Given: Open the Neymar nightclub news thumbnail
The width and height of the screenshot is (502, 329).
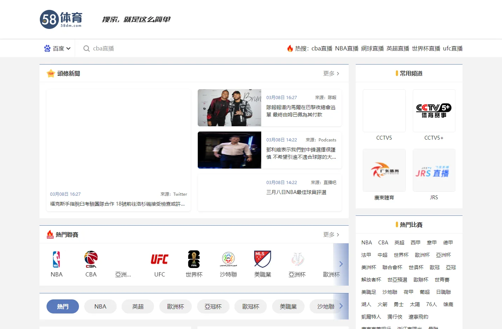Looking at the screenshot, I should point(229,108).
